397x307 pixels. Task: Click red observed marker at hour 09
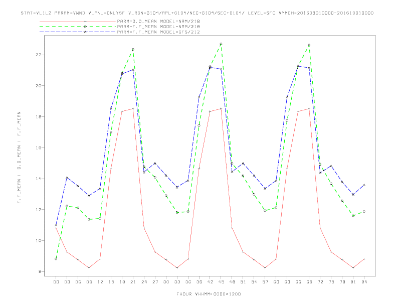[x=89, y=268]
